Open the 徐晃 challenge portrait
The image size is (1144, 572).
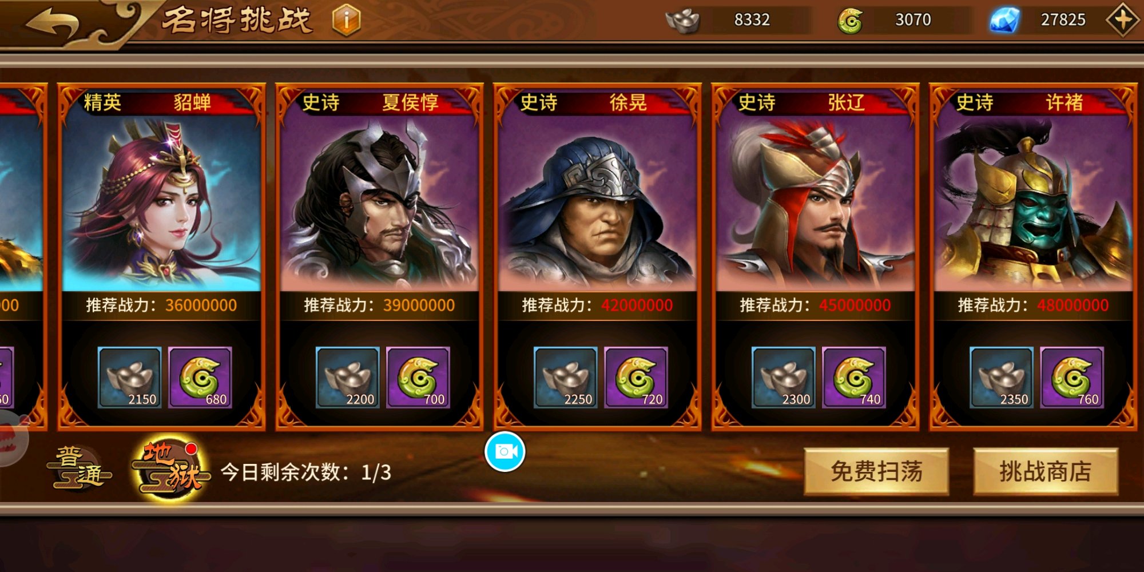pyautogui.click(x=597, y=203)
